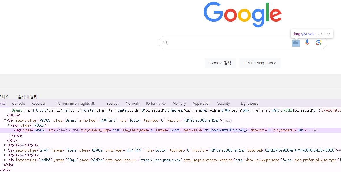Click ellipsis in style node above lpsUAf div

click(22, 156)
